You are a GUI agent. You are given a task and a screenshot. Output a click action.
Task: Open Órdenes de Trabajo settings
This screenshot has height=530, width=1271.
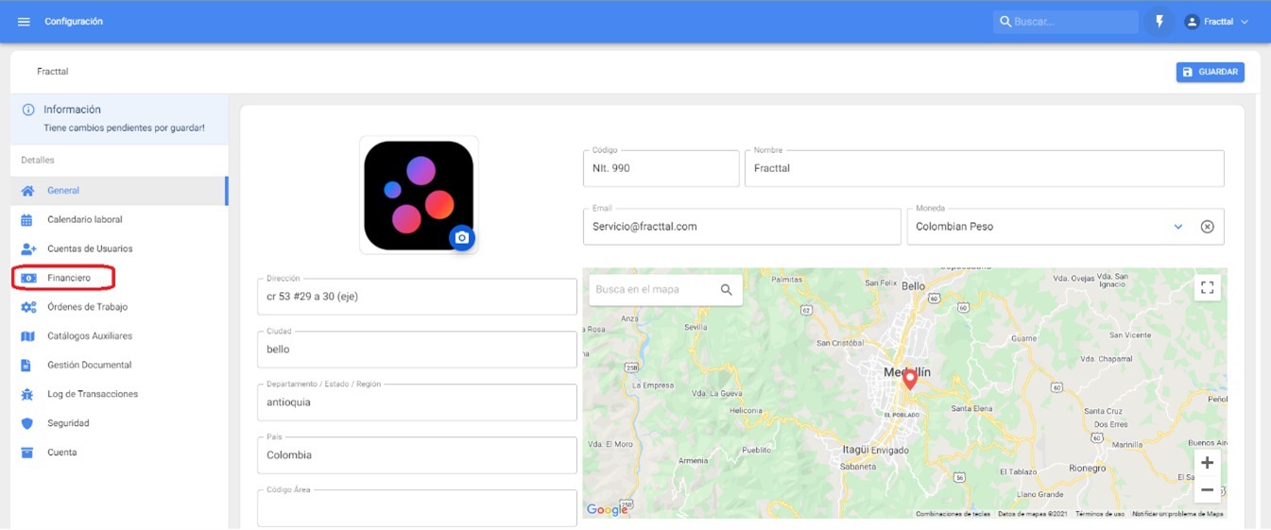(87, 307)
